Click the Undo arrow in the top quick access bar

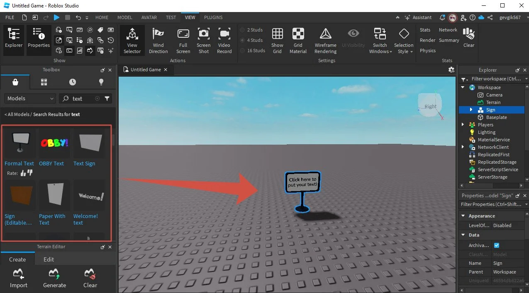pos(78,17)
